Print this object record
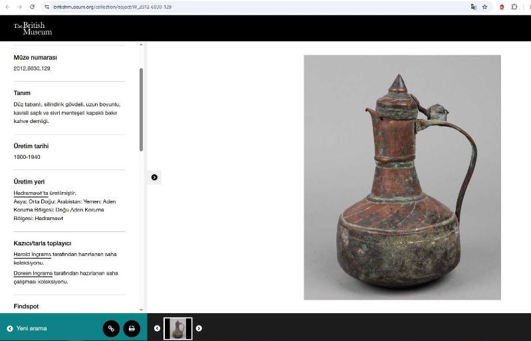 132,328
